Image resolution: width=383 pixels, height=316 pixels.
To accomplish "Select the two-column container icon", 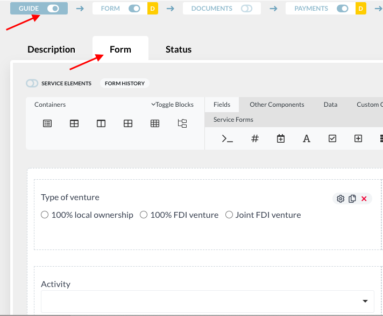I will pos(101,123).
